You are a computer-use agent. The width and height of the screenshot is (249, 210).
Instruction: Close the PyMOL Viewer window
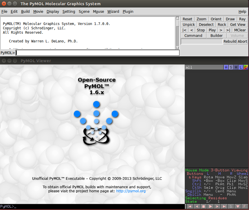(4, 60)
